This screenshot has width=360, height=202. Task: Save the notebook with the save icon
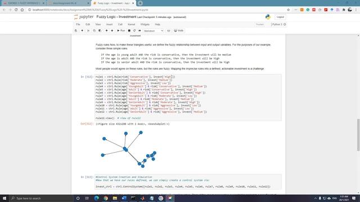click(76, 30)
